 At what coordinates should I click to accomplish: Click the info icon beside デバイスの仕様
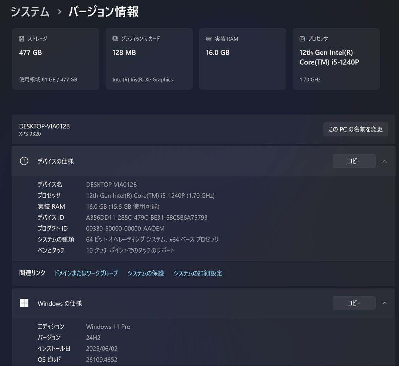(24, 161)
